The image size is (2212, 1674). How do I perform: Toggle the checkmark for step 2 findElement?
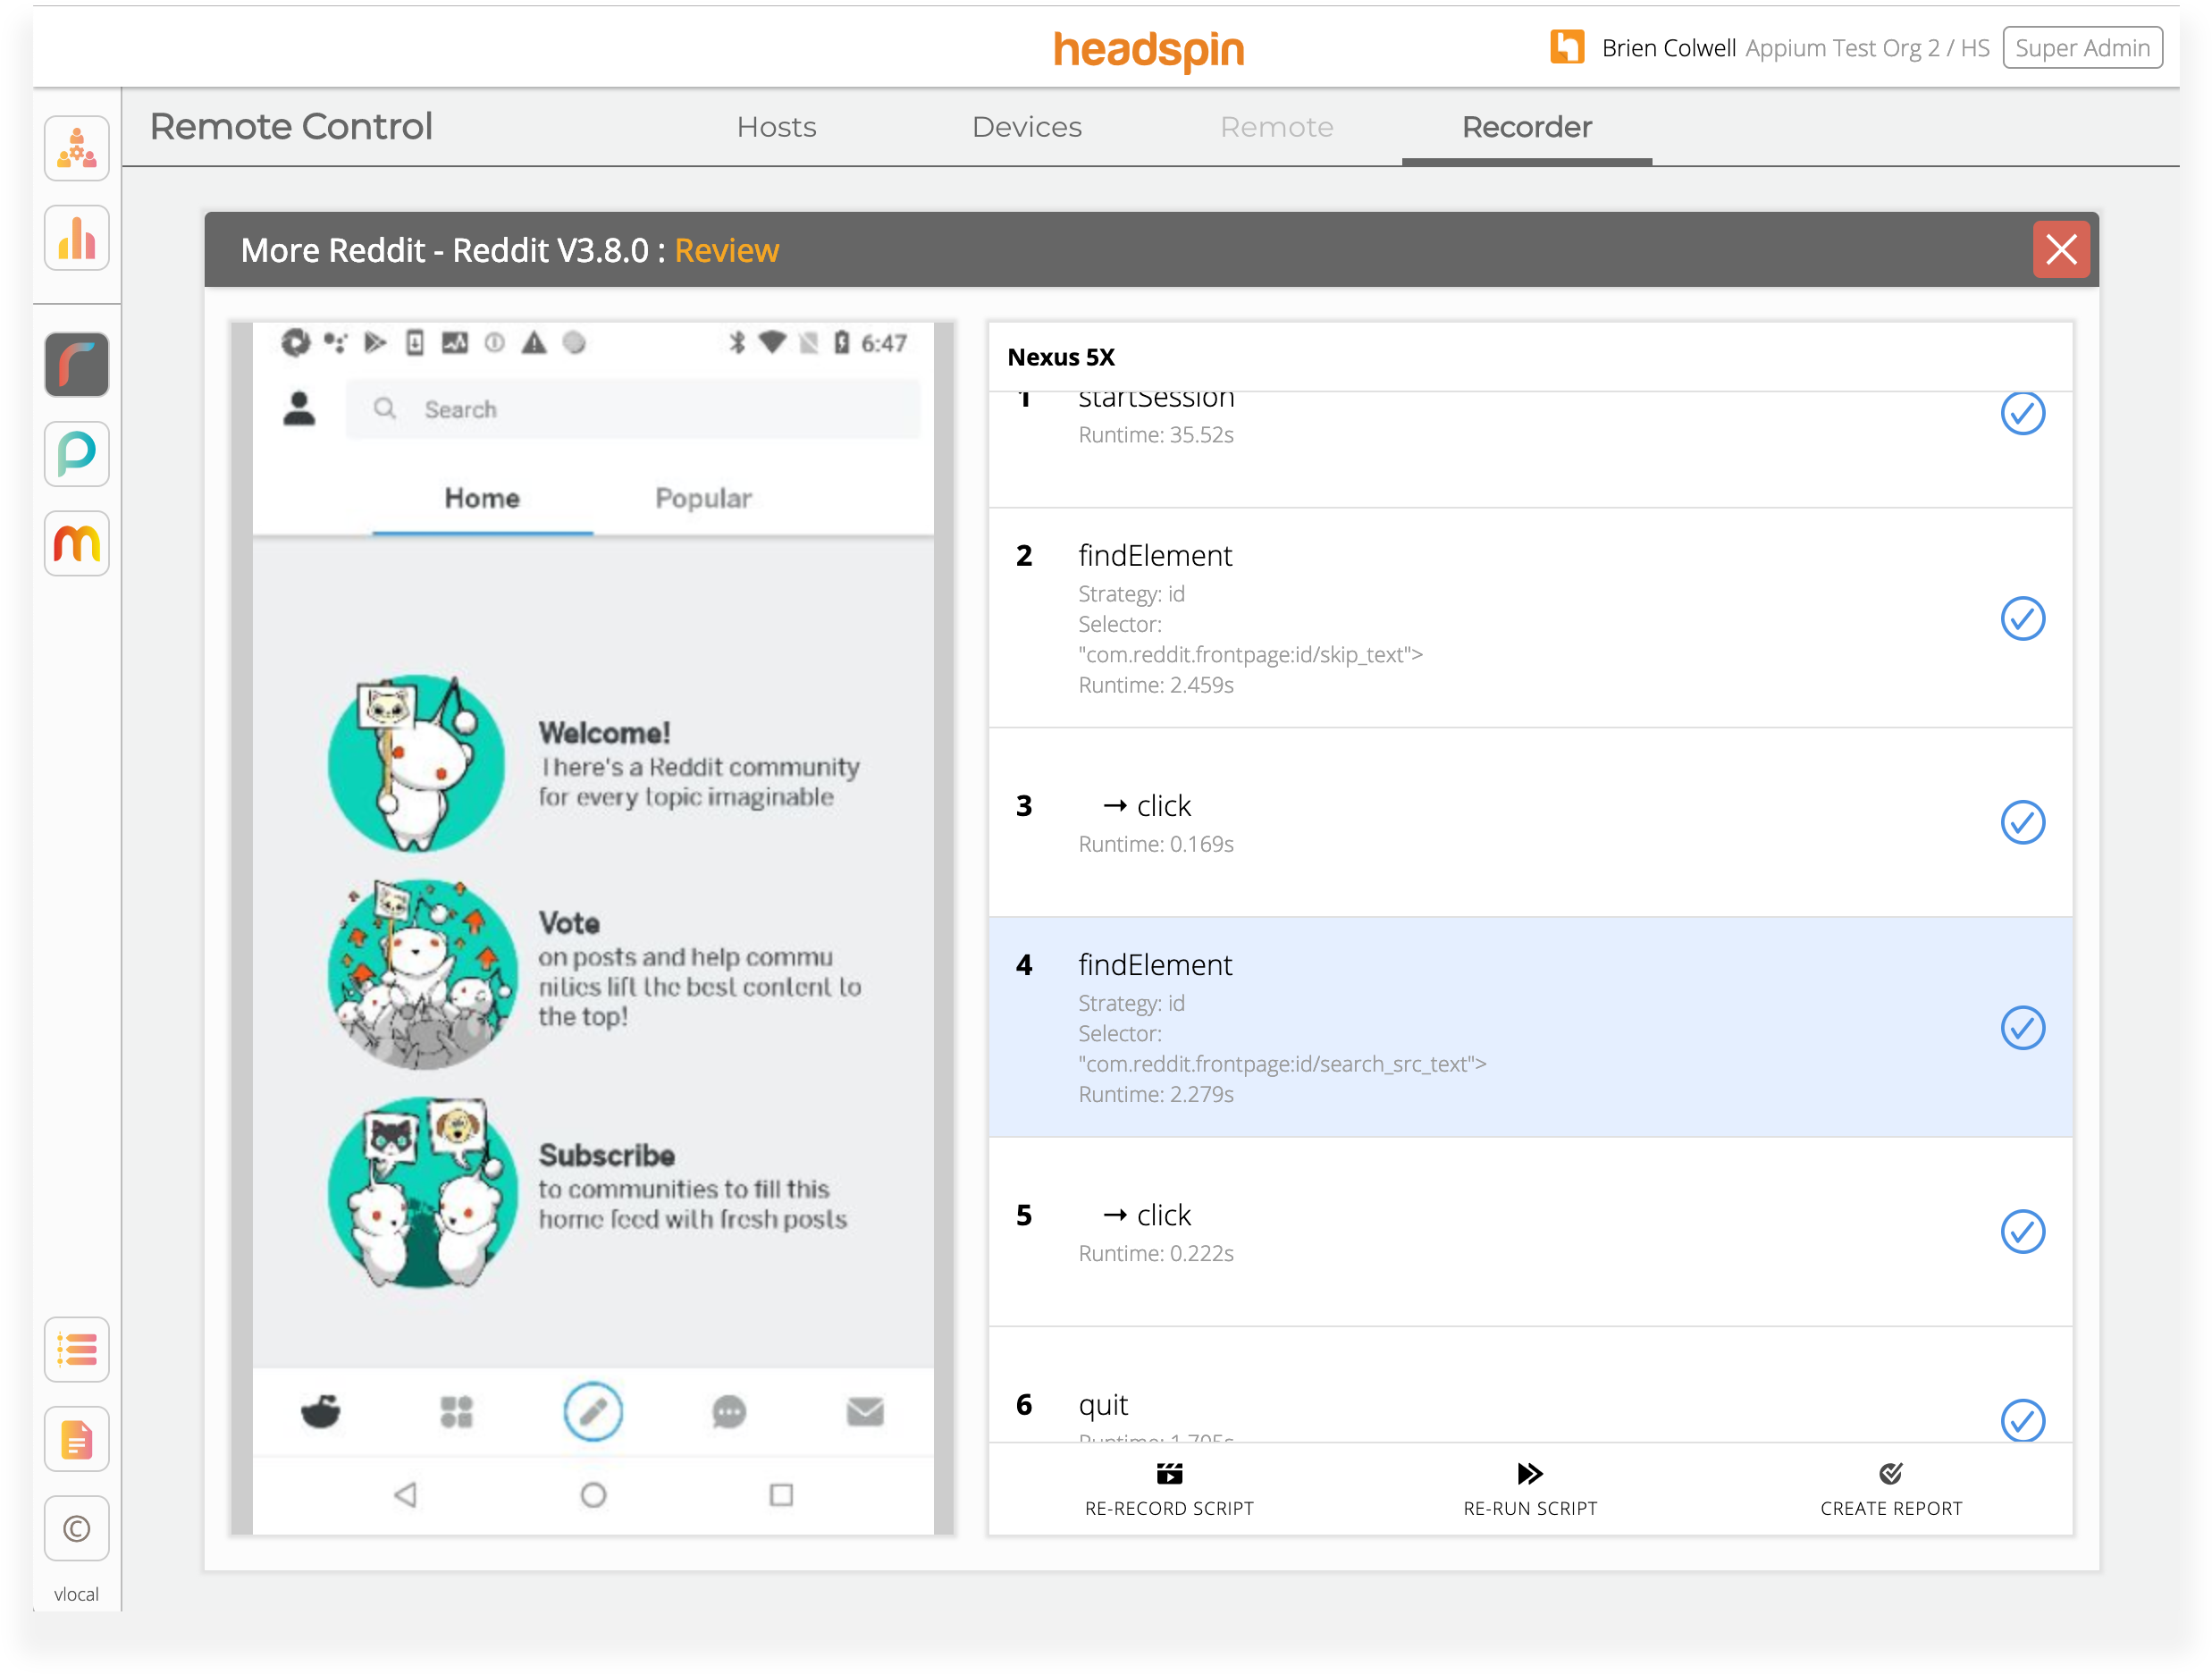[x=2022, y=619]
